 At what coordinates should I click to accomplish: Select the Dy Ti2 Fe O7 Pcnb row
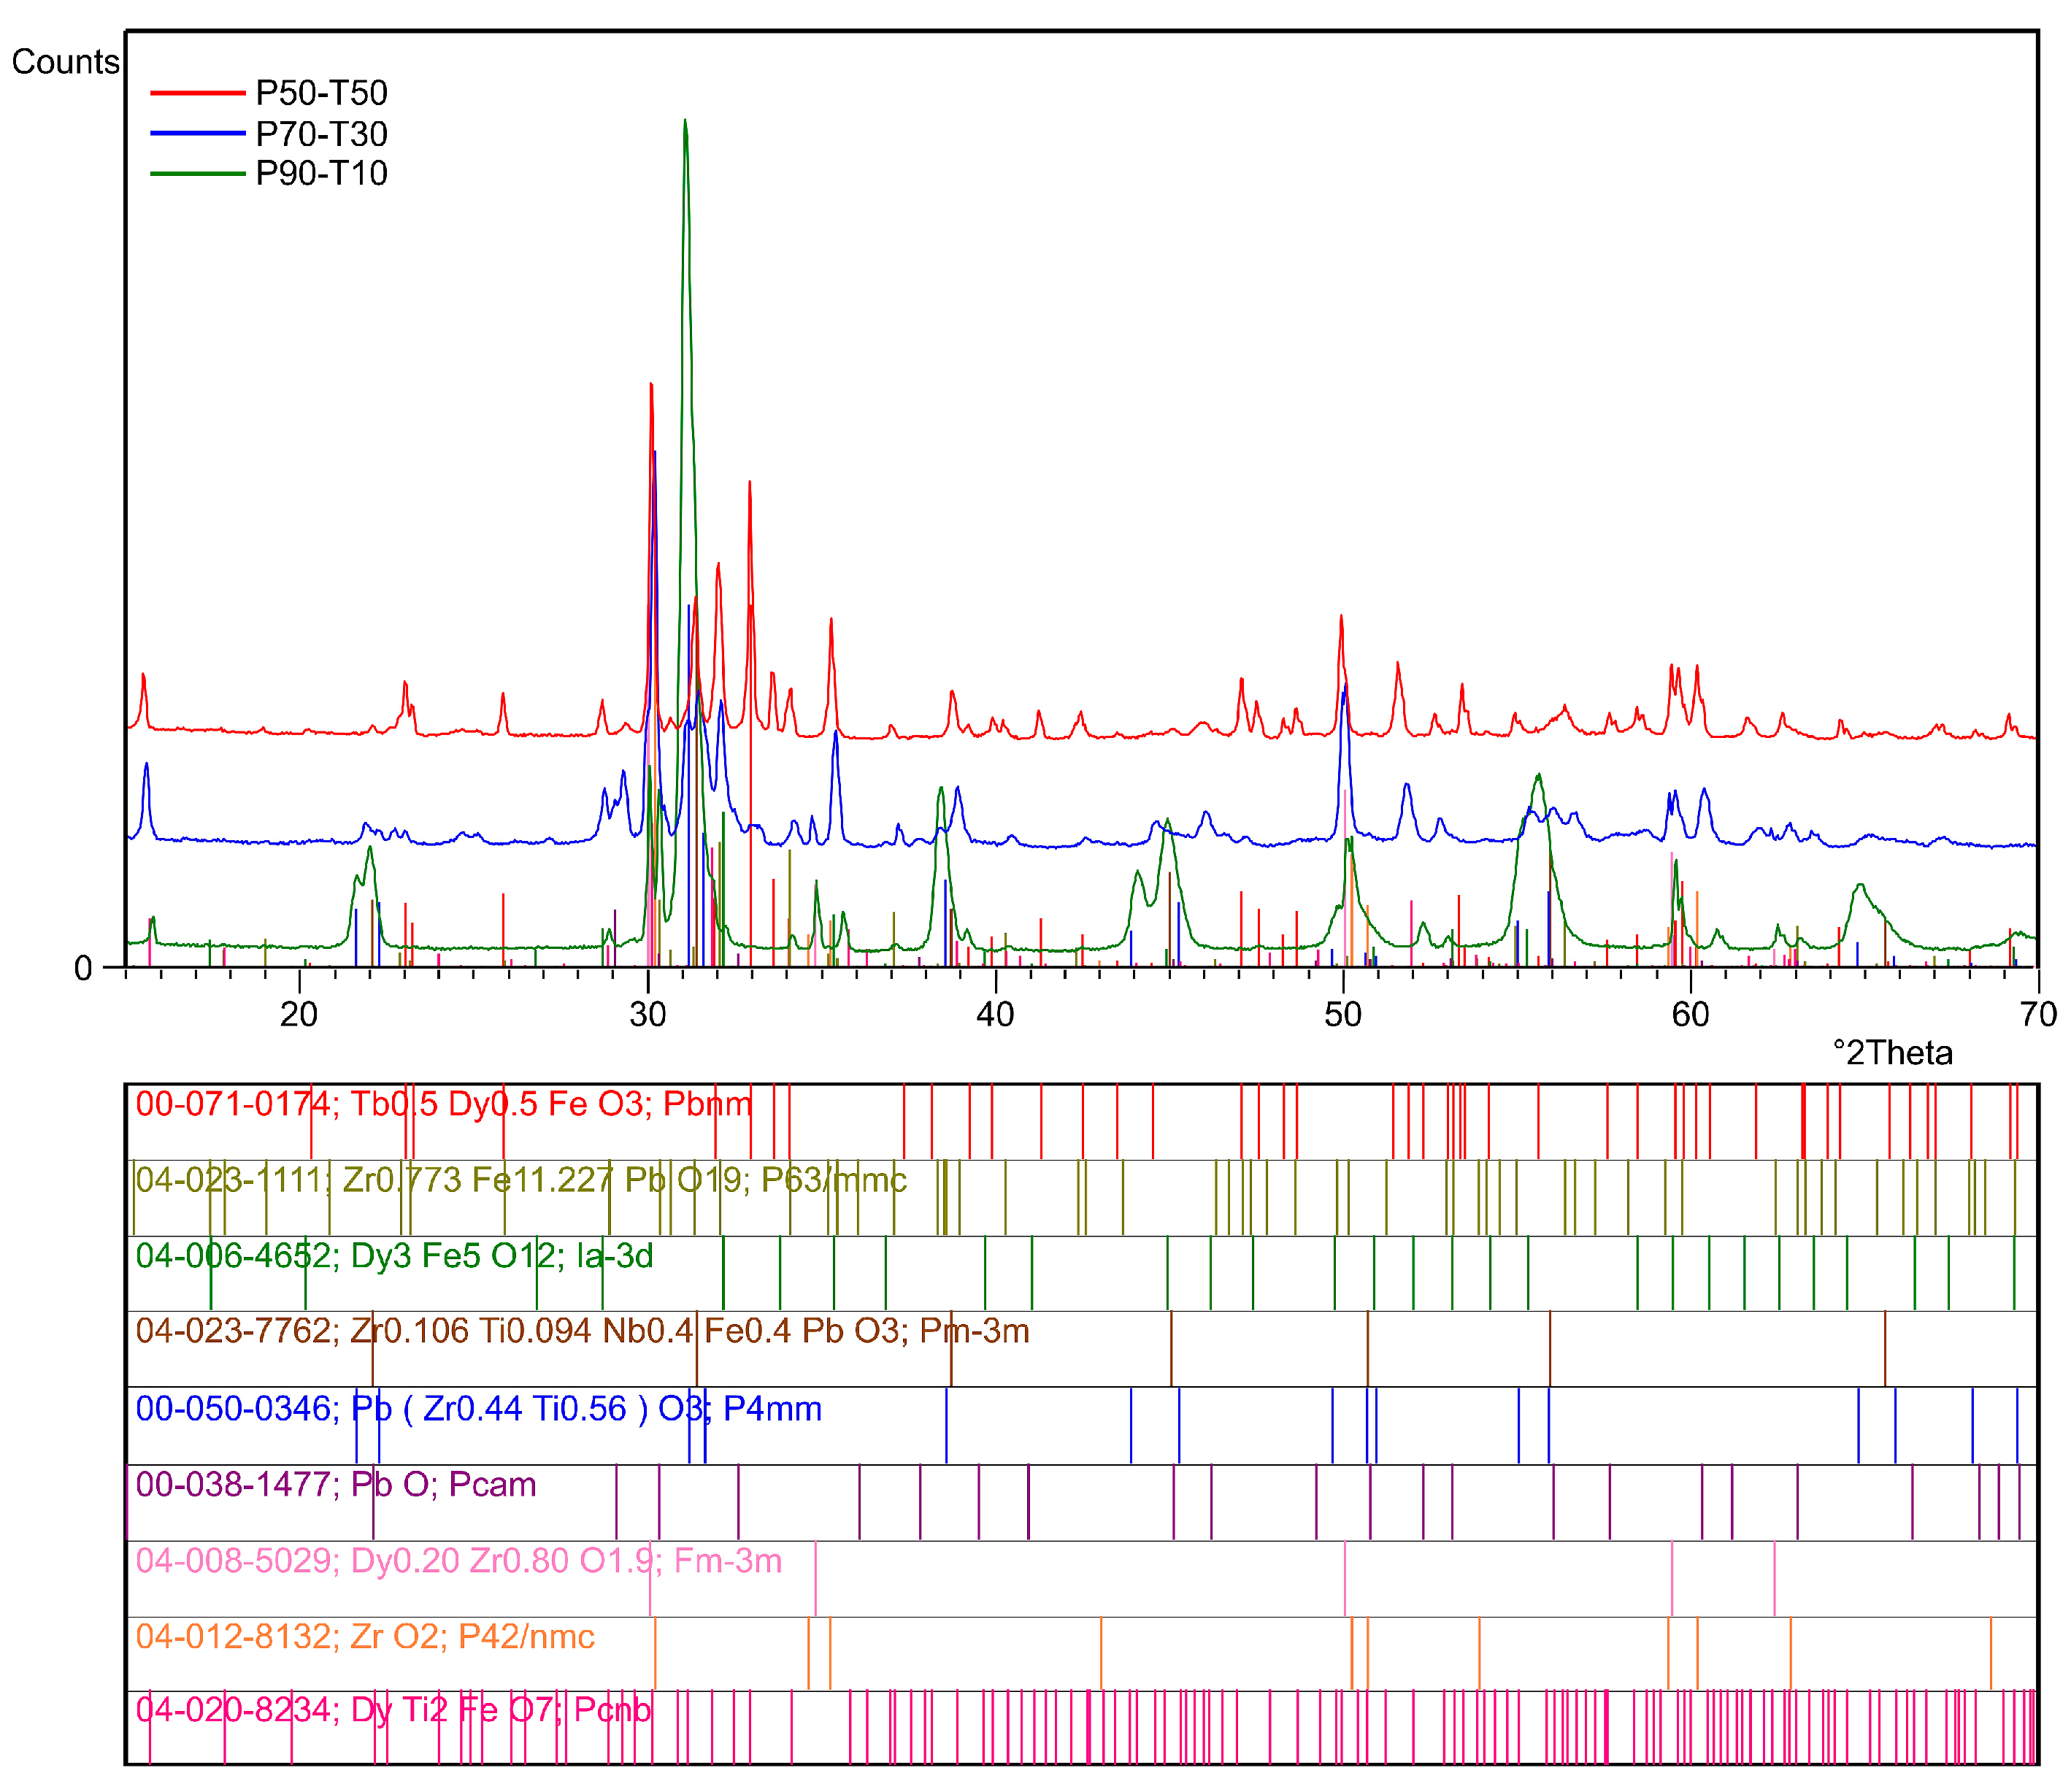click(393, 1711)
